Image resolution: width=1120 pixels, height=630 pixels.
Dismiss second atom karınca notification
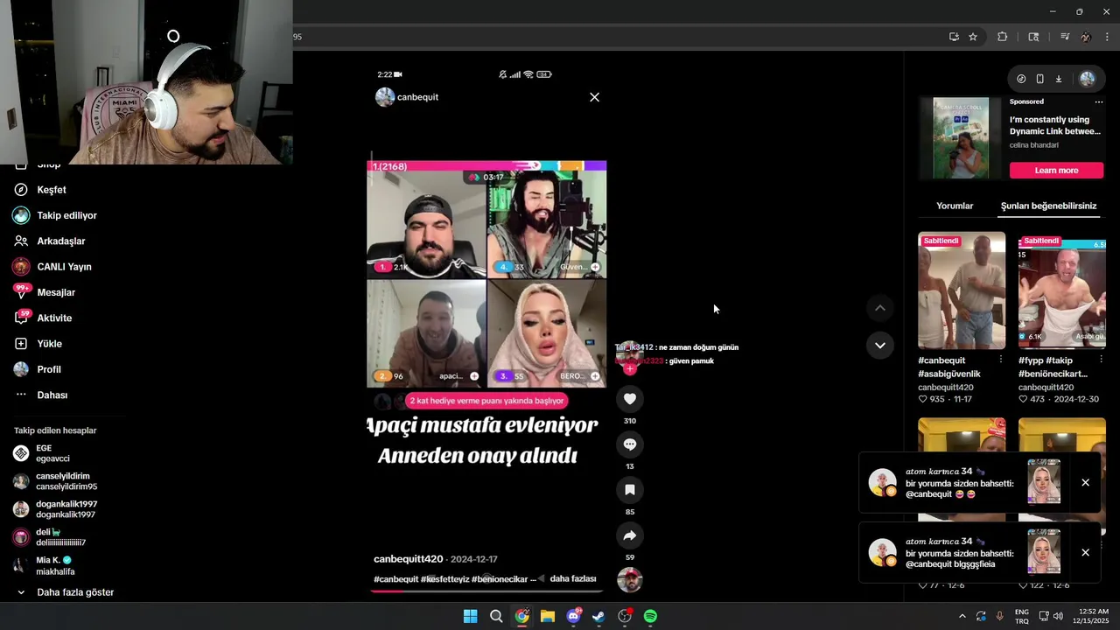coord(1085,553)
